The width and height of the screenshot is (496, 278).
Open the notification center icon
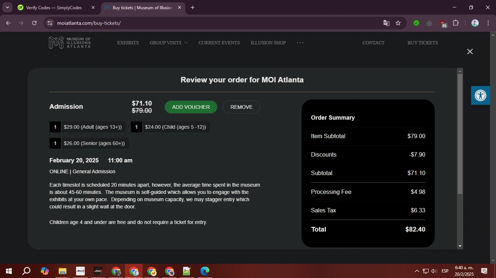coord(484,271)
